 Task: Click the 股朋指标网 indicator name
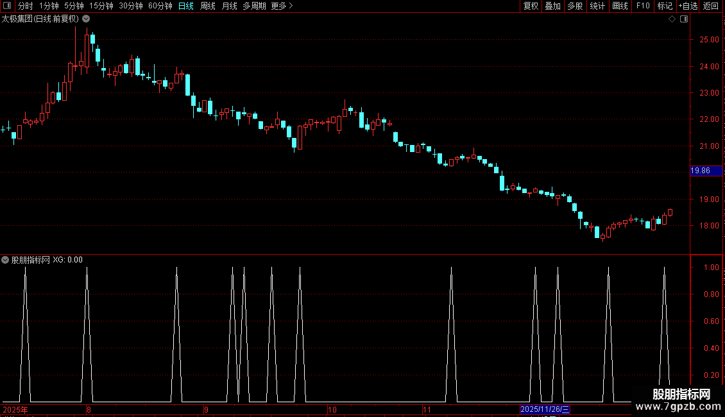(x=31, y=260)
